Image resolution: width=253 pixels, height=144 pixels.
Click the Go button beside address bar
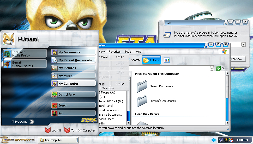[221, 68]
